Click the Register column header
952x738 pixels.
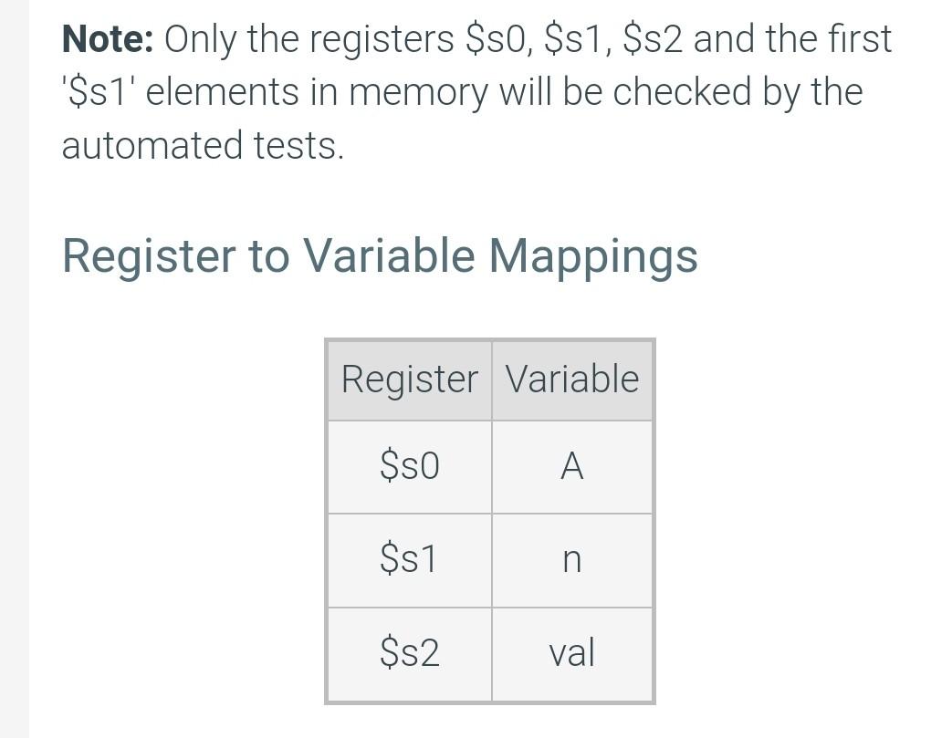tap(410, 379)
